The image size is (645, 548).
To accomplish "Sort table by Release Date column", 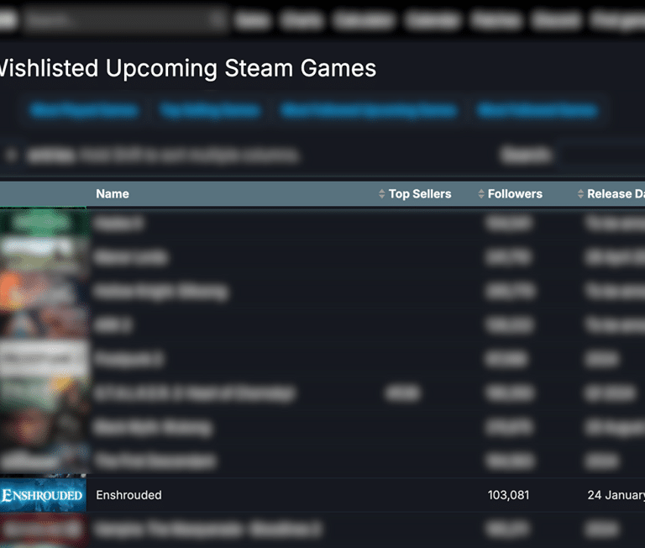I will click(x=615, y=194).
